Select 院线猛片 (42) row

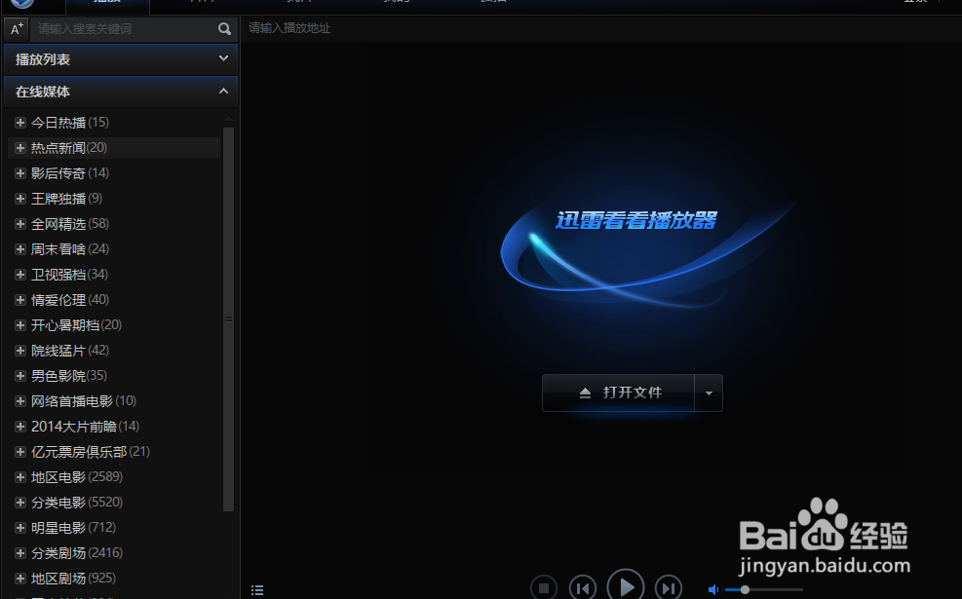[114, 351]
